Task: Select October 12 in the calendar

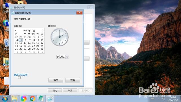Action: [x=21, y=43]
